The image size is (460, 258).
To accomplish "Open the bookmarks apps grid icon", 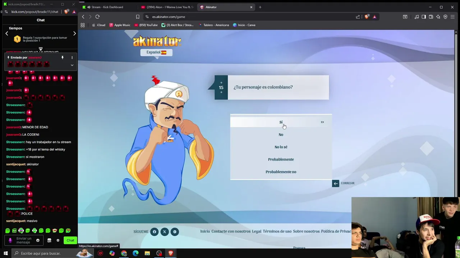I will [x=83, y=25].
